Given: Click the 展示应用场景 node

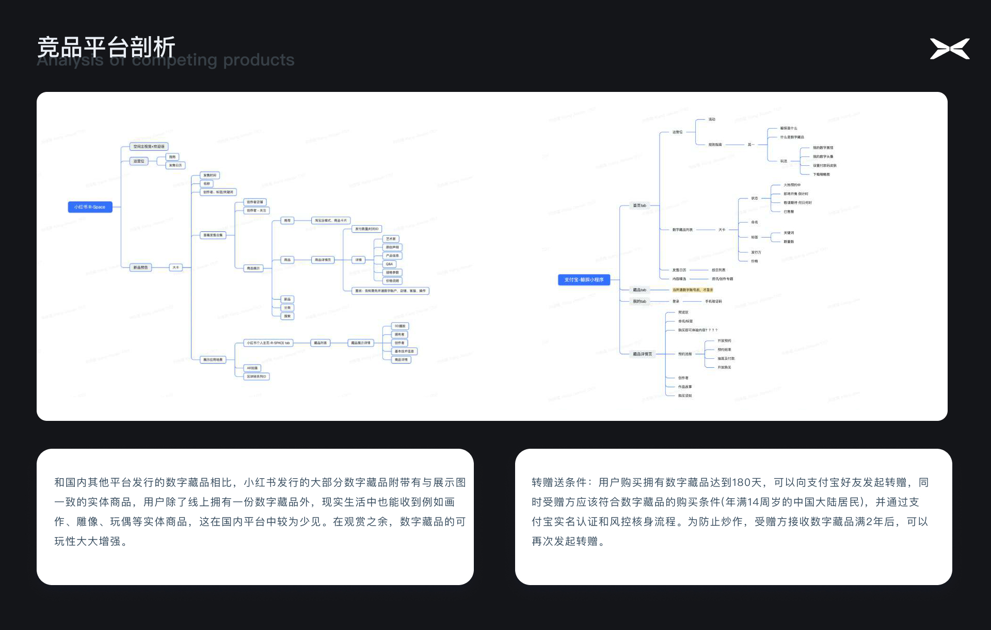Looking at the screenshot, I should [213, 360].
